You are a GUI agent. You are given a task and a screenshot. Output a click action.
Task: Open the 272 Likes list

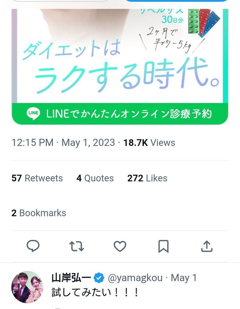tap(147, 178)
